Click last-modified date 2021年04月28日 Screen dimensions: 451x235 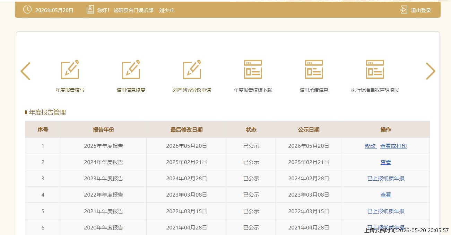pyautogui.click(x=187, y=227)
